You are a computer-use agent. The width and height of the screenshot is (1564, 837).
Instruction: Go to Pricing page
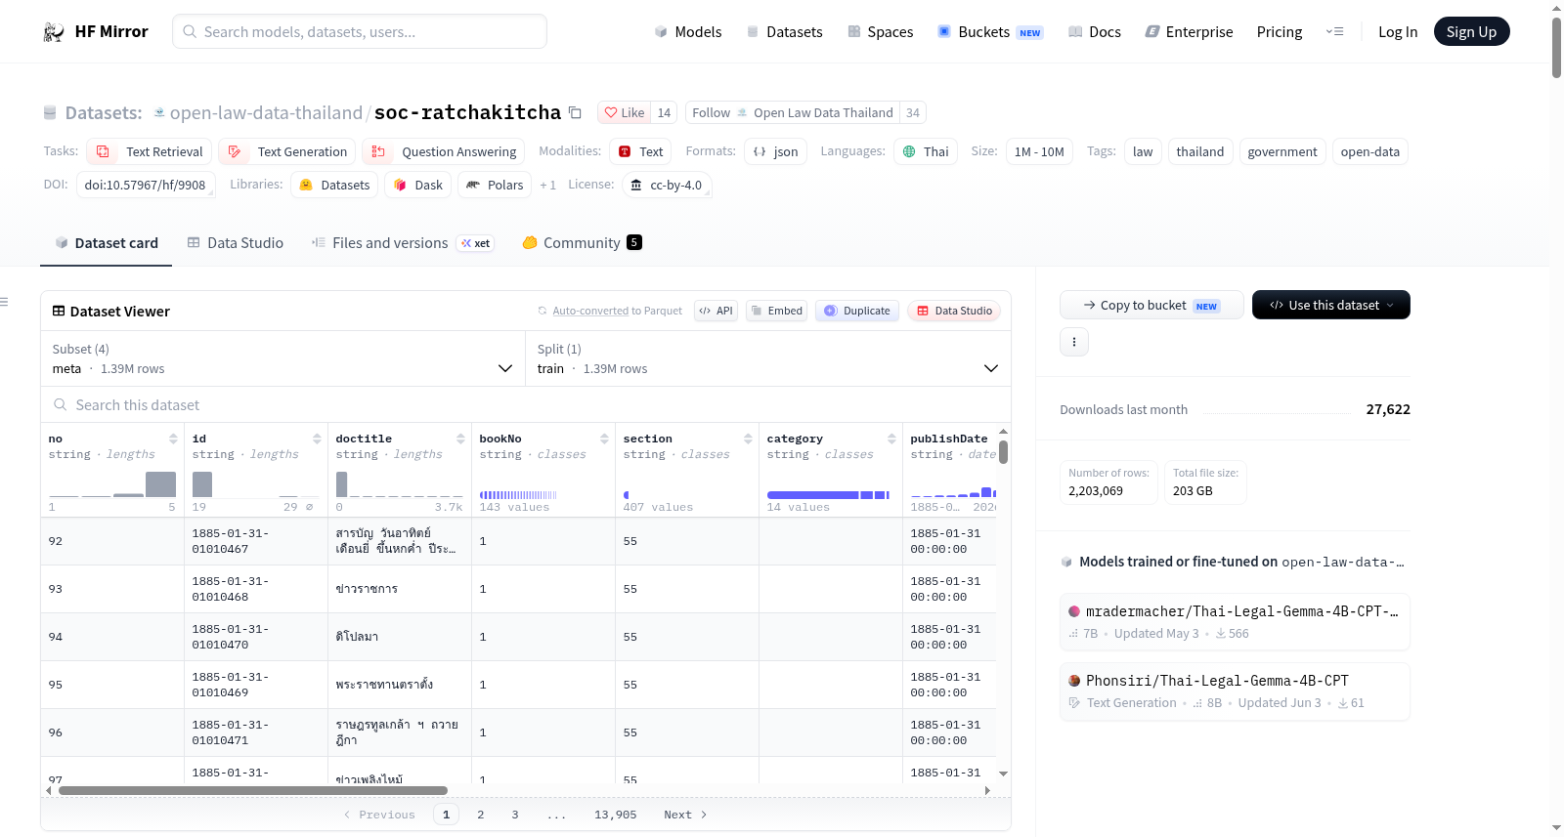[x=1280, y=32]
